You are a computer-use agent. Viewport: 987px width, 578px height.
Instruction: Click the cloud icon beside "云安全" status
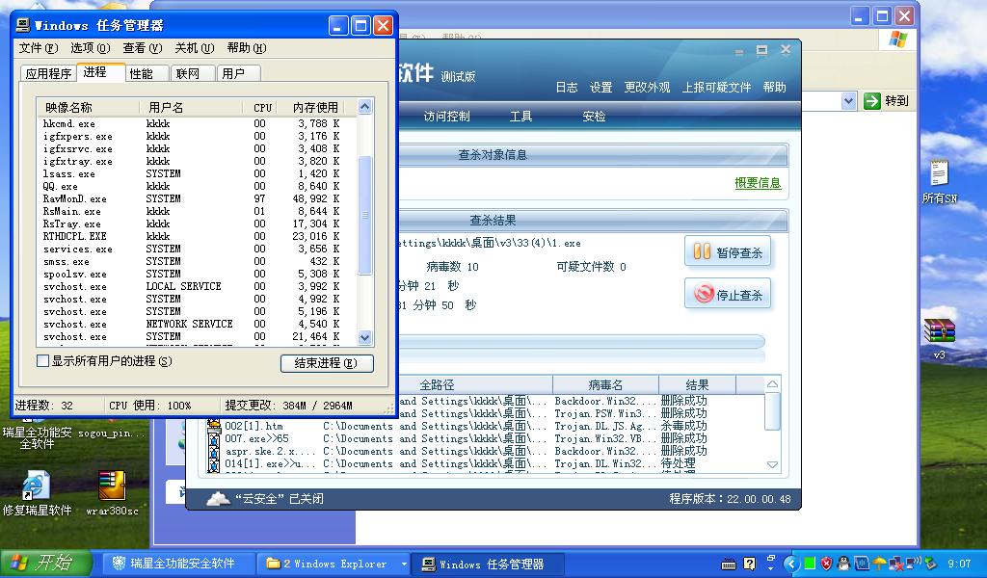(x=218, y=499)
